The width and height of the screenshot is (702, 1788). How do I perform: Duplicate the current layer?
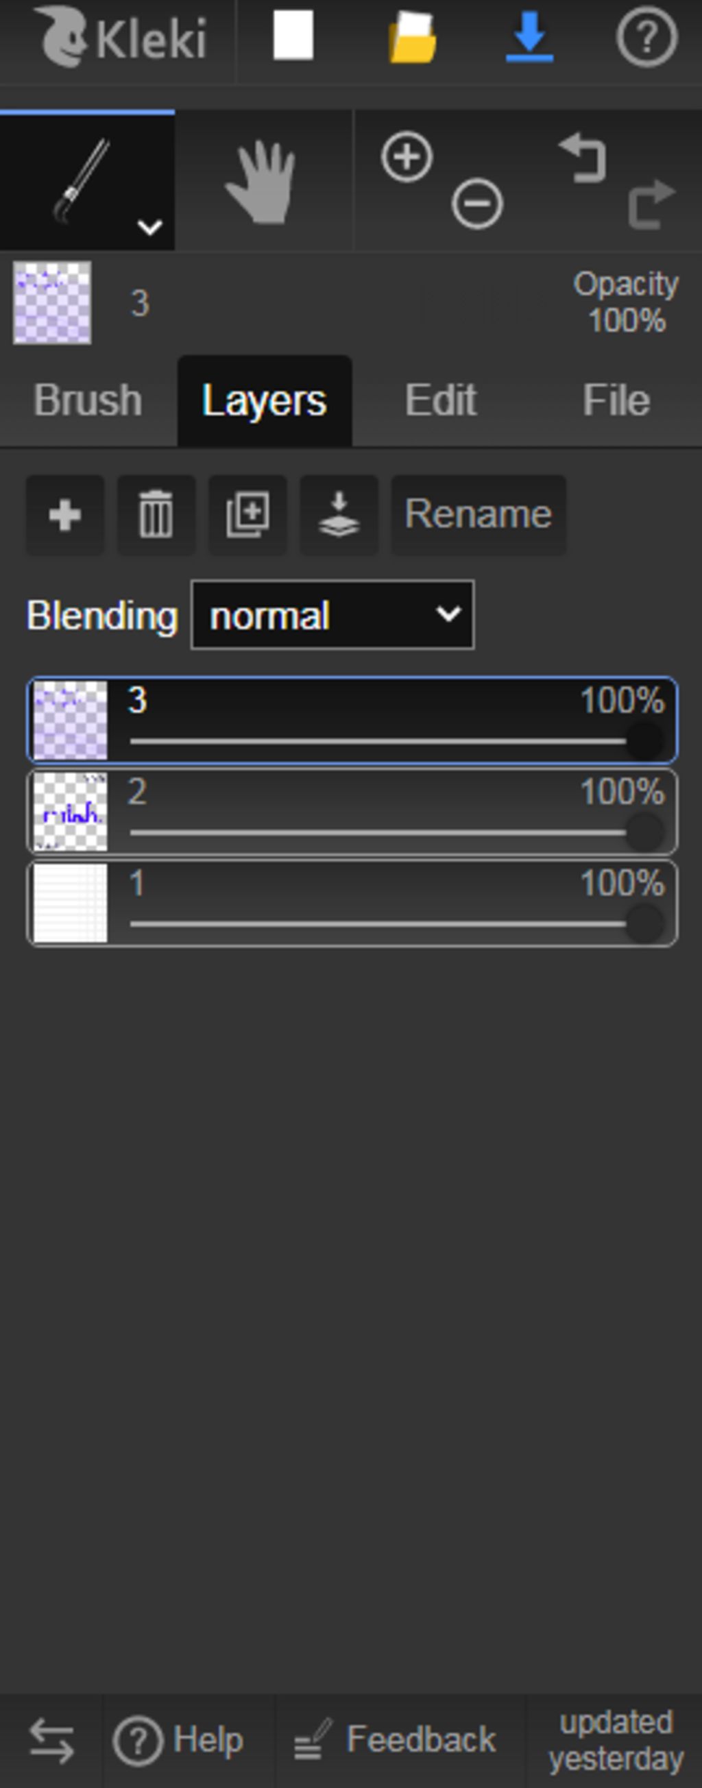click(x=248, y=515)
